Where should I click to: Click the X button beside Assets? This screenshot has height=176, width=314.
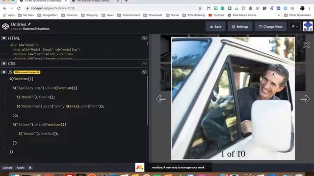(30, 168)
